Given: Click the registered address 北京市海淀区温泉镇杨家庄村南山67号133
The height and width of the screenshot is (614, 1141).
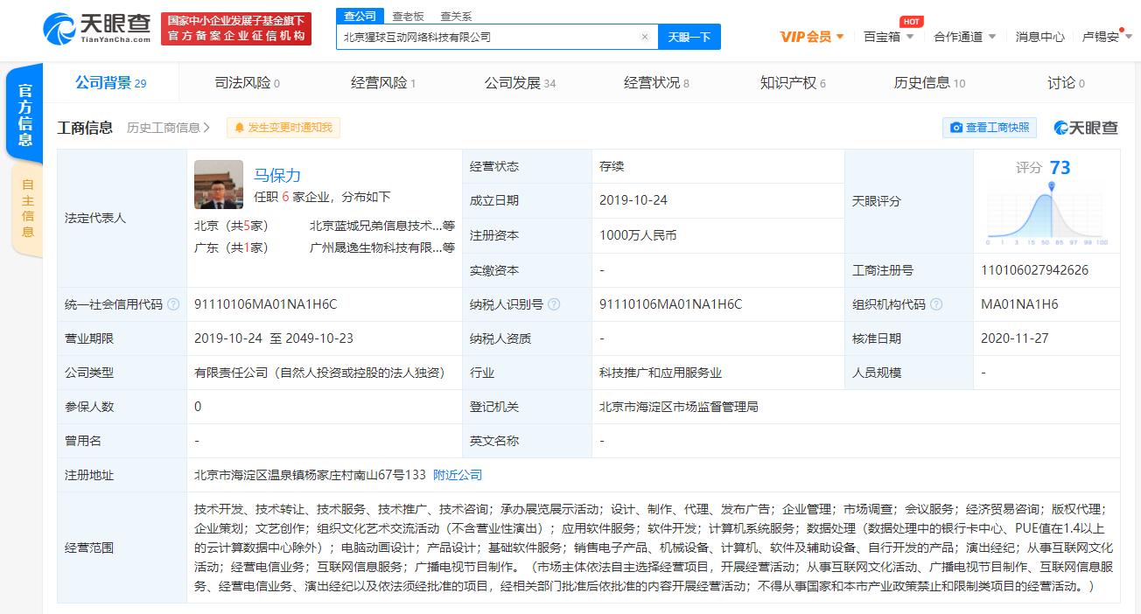Looking at the screenshot, I should [x=310, y=475].
